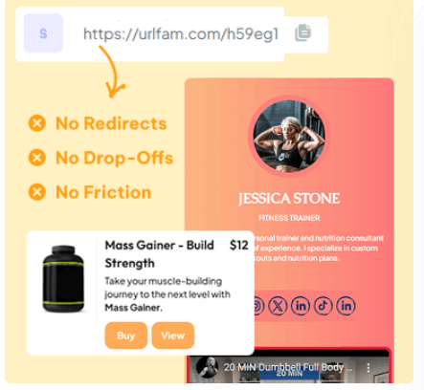Viewport: 424px width, 390px height.
Task: Open the LinkedIn icon between X and TikTok
Action: pyautogui.click(x=301, y=306)
